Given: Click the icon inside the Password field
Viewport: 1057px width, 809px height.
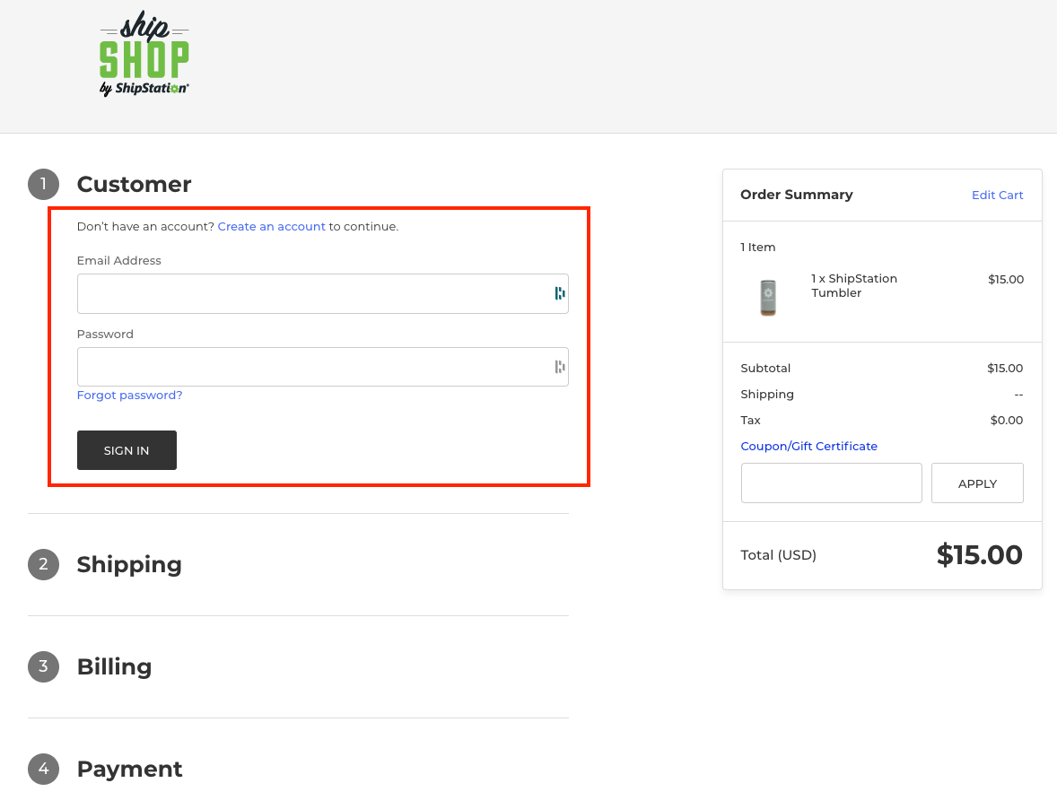Looking at the screenshot, I should [x=560, y=366].
